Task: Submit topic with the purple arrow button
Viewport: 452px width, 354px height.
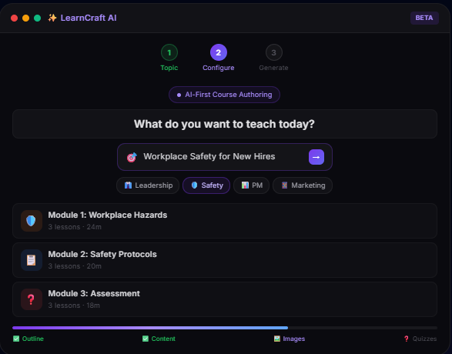Action: (x=316, y=157)
